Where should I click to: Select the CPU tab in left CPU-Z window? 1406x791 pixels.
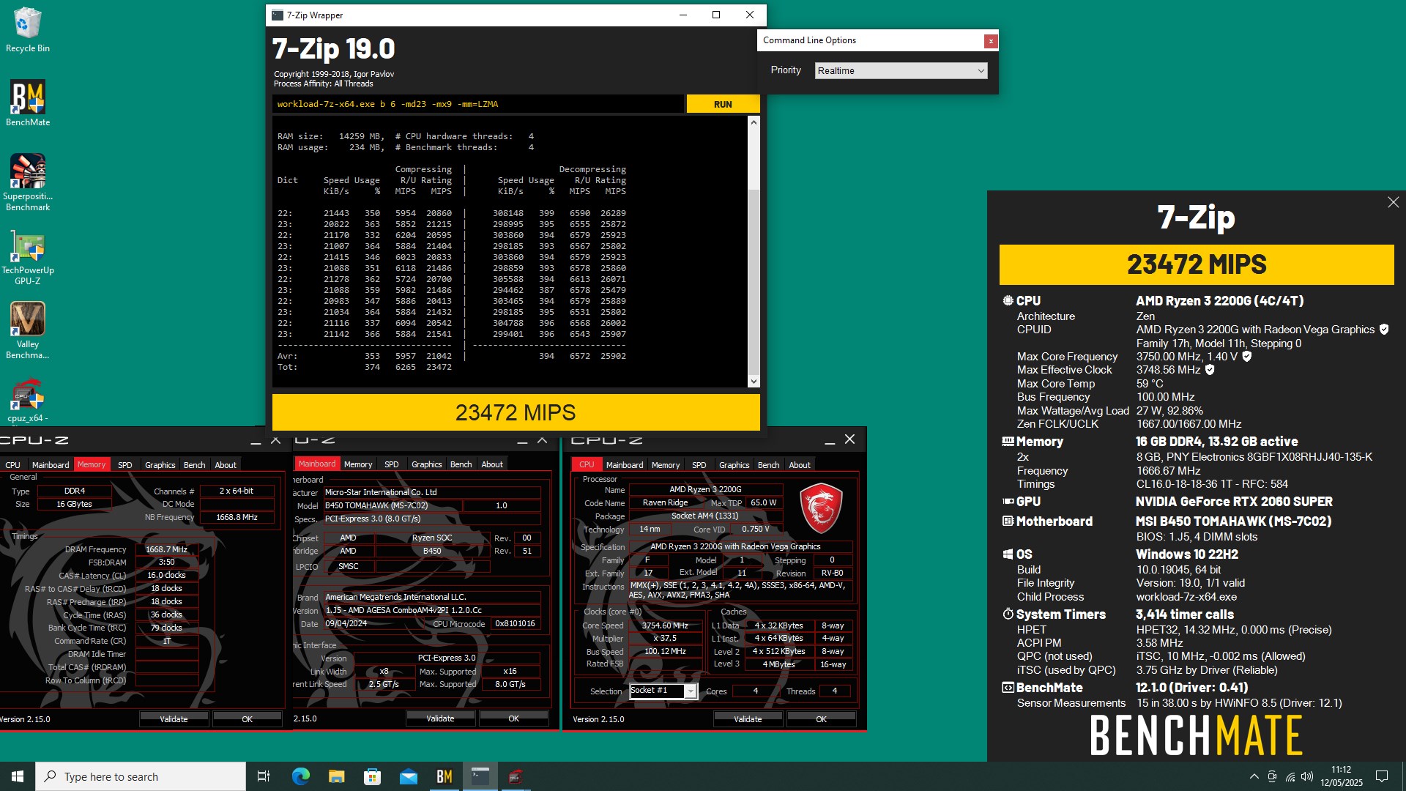point(13,465)
